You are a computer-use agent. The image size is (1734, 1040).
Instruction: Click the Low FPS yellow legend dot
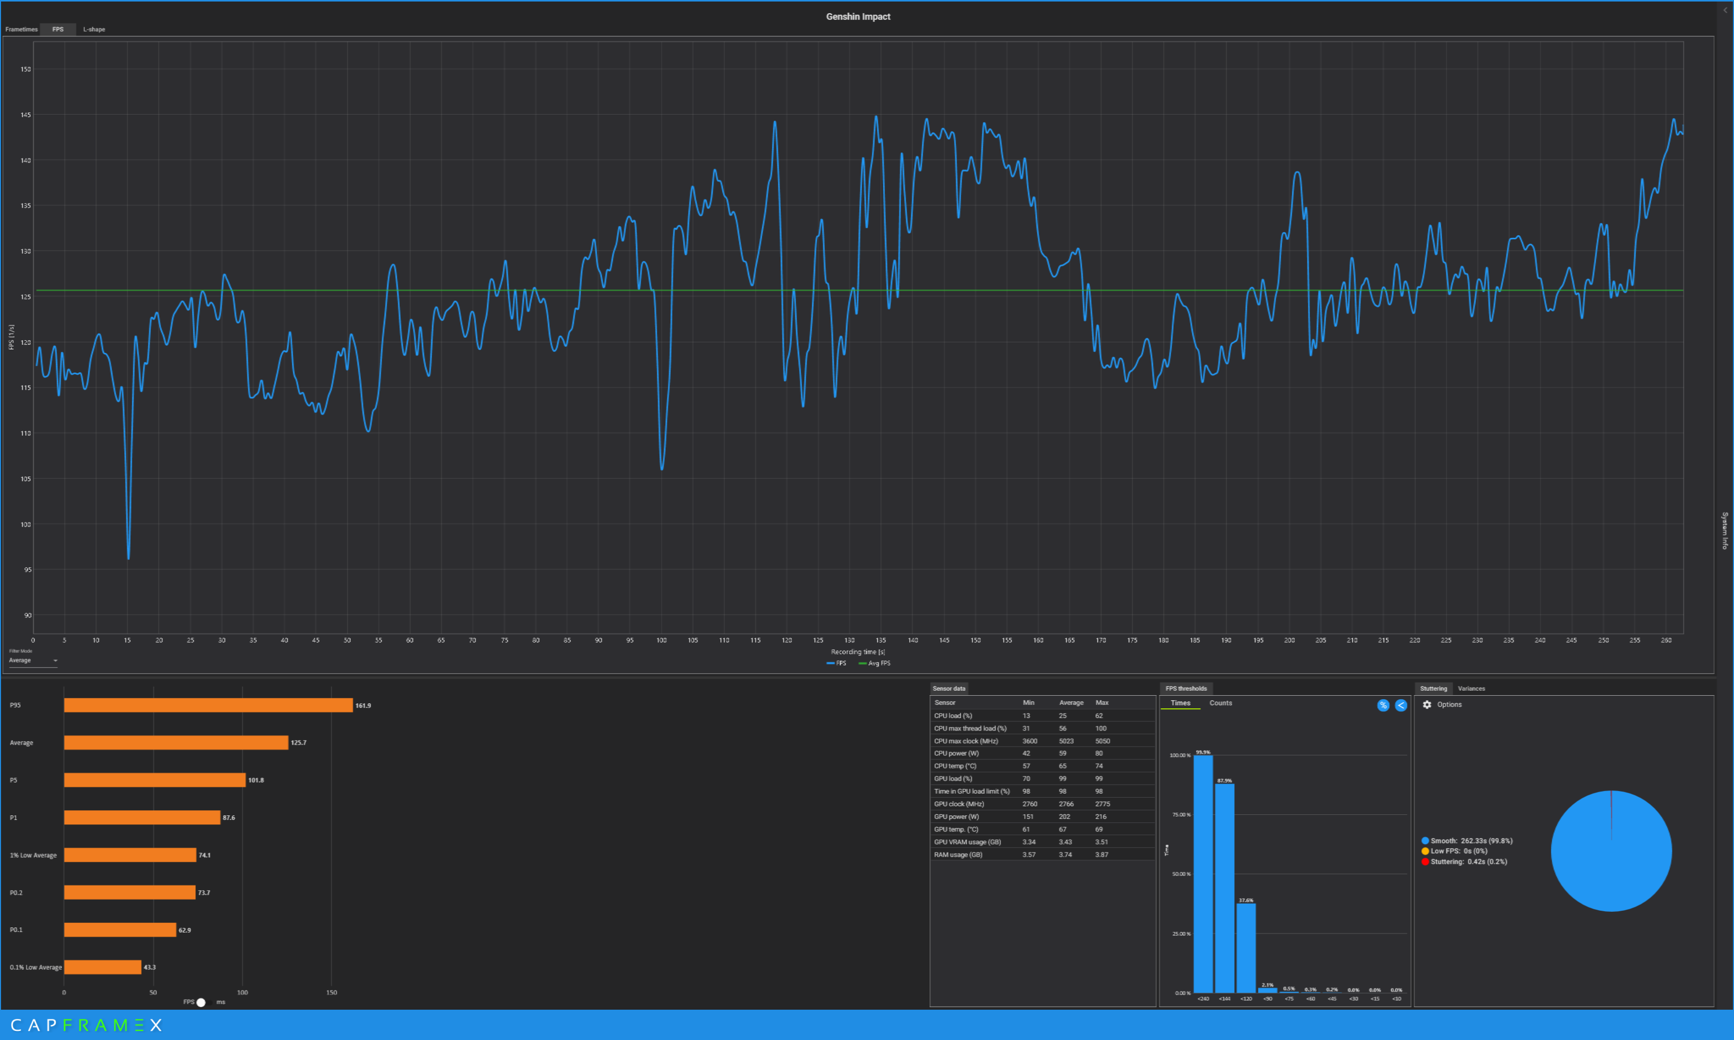click(x=1425, y=851)
